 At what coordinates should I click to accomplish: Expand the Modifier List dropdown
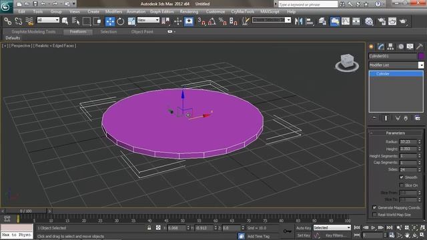click(x=421, y=65)
